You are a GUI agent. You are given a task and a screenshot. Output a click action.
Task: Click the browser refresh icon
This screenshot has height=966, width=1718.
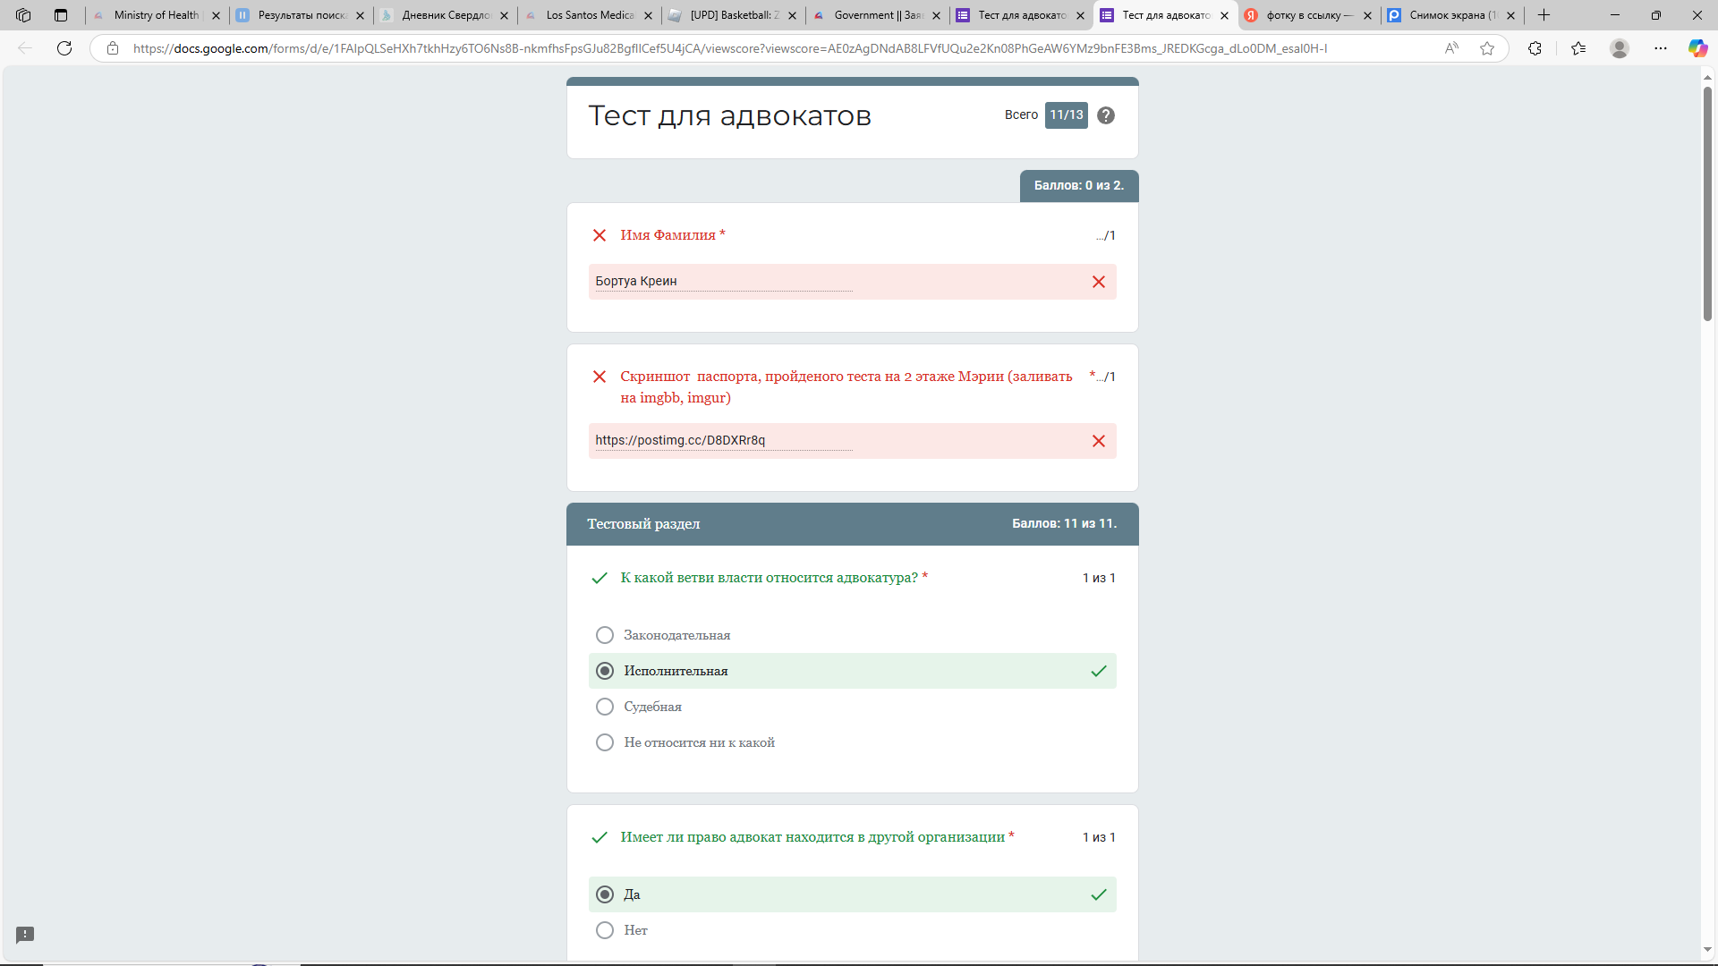64,48
